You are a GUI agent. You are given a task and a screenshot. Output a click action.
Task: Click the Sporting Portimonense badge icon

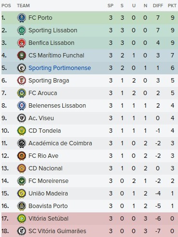click(22, 68)
